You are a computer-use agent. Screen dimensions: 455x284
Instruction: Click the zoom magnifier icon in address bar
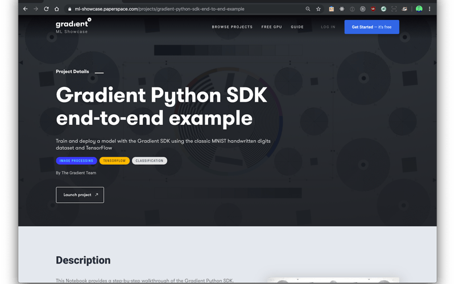click(308, 9)
